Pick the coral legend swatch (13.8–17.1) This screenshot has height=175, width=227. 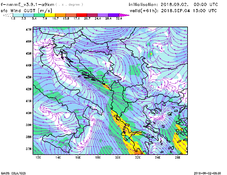(x=71, y=15)
